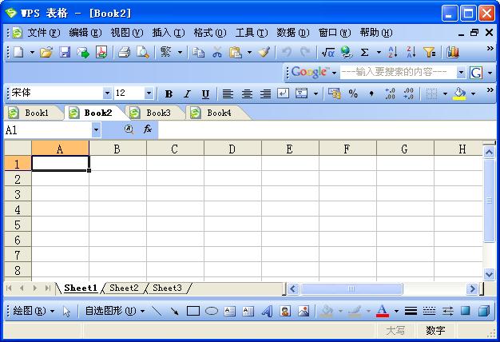Open the borders dropdown arrow
The height and width of the screenshot is (342, 500).
coord(445,93)
